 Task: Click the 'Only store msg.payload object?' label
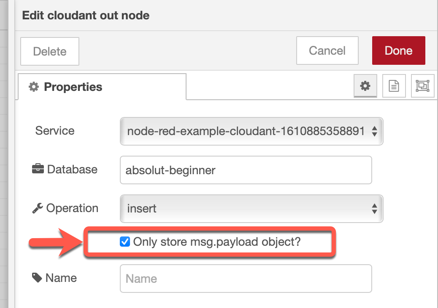point(217,242)
